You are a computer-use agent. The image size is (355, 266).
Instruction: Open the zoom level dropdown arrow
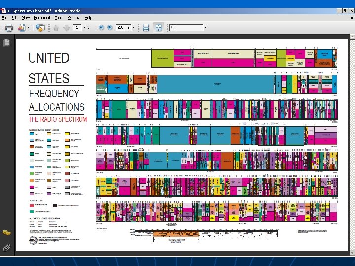pos(133,28)
